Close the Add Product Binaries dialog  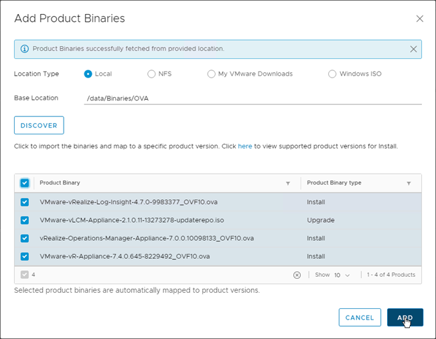point(420,19)
